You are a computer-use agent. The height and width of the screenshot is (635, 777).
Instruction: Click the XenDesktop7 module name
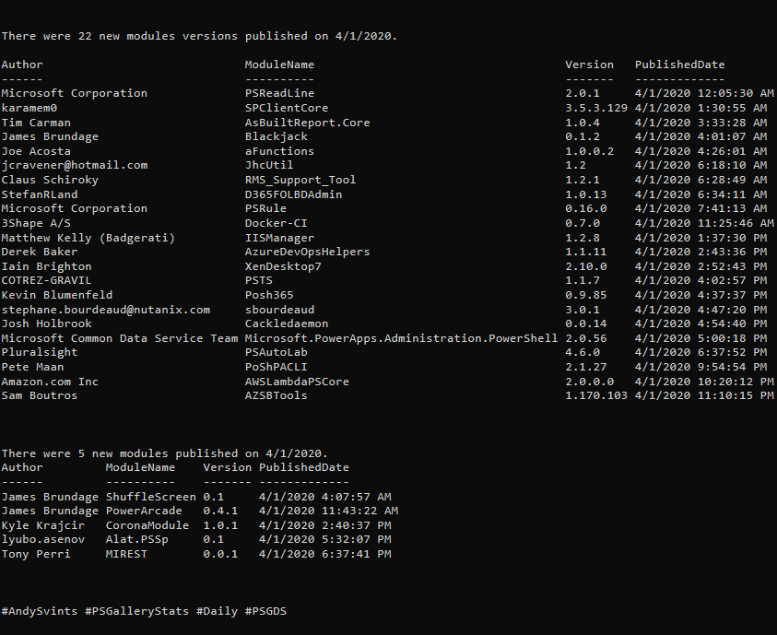pos(283,266)
